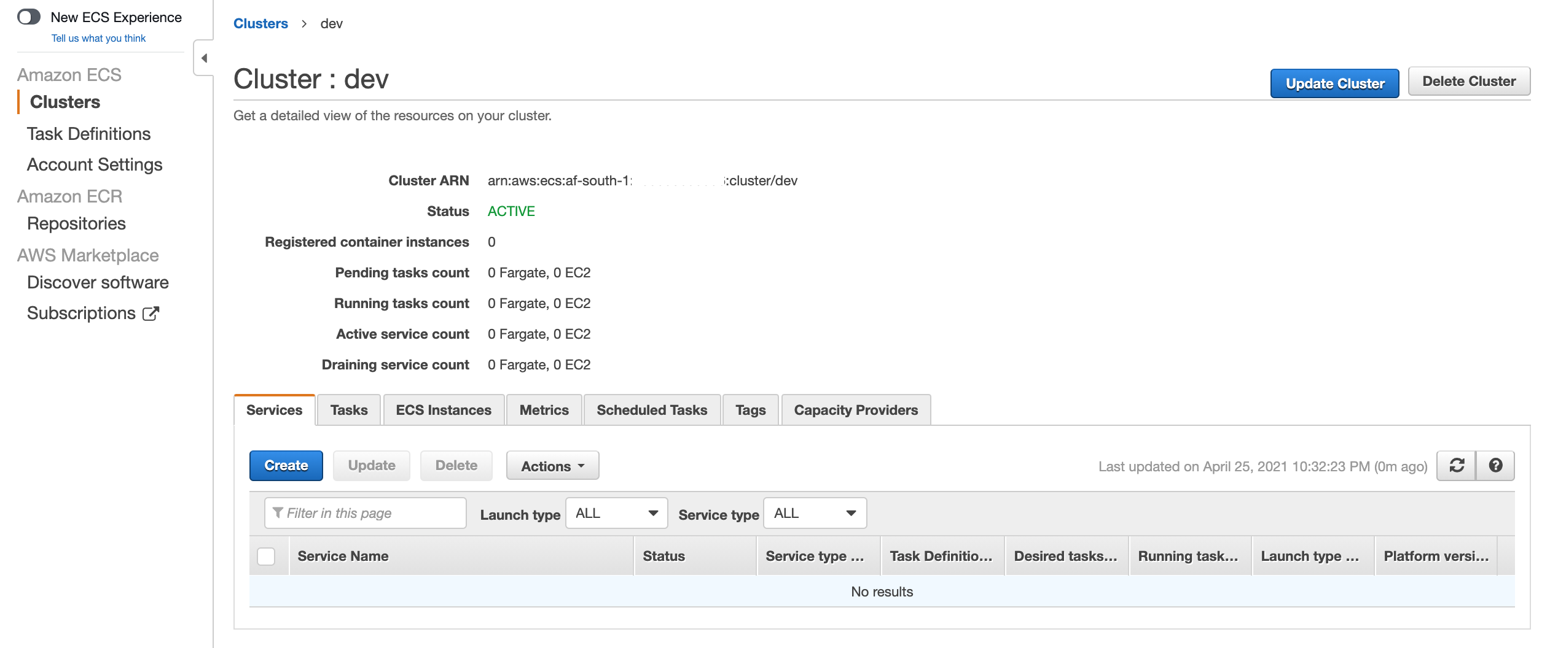Open the help question mark icon
1558x648 pixels.
click(1495, 466)
